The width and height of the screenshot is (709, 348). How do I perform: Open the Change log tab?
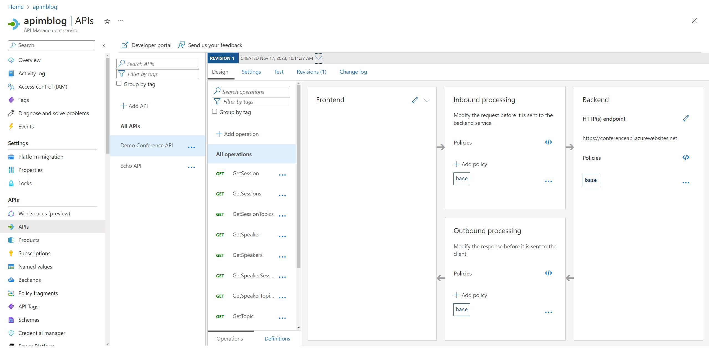353,72
